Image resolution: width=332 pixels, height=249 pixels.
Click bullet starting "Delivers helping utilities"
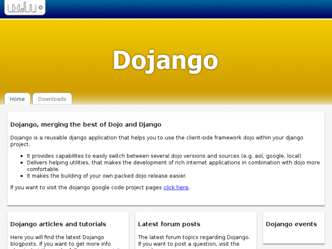173,166
